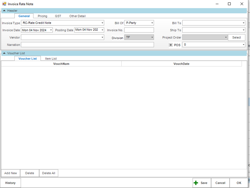Expand the Bill Of dropdown
Image resolution: width=250 pixels, height=188 pixels.
click(152, 23)
